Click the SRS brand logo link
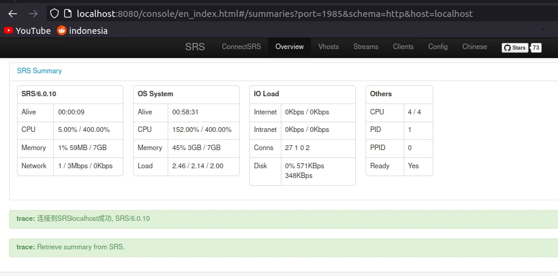The height and width of the screenshot is (276, 558). [x=195, y=47]
